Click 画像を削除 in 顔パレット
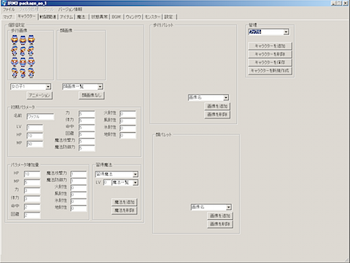The image size is (350, 263). click(x=220, y=224)
